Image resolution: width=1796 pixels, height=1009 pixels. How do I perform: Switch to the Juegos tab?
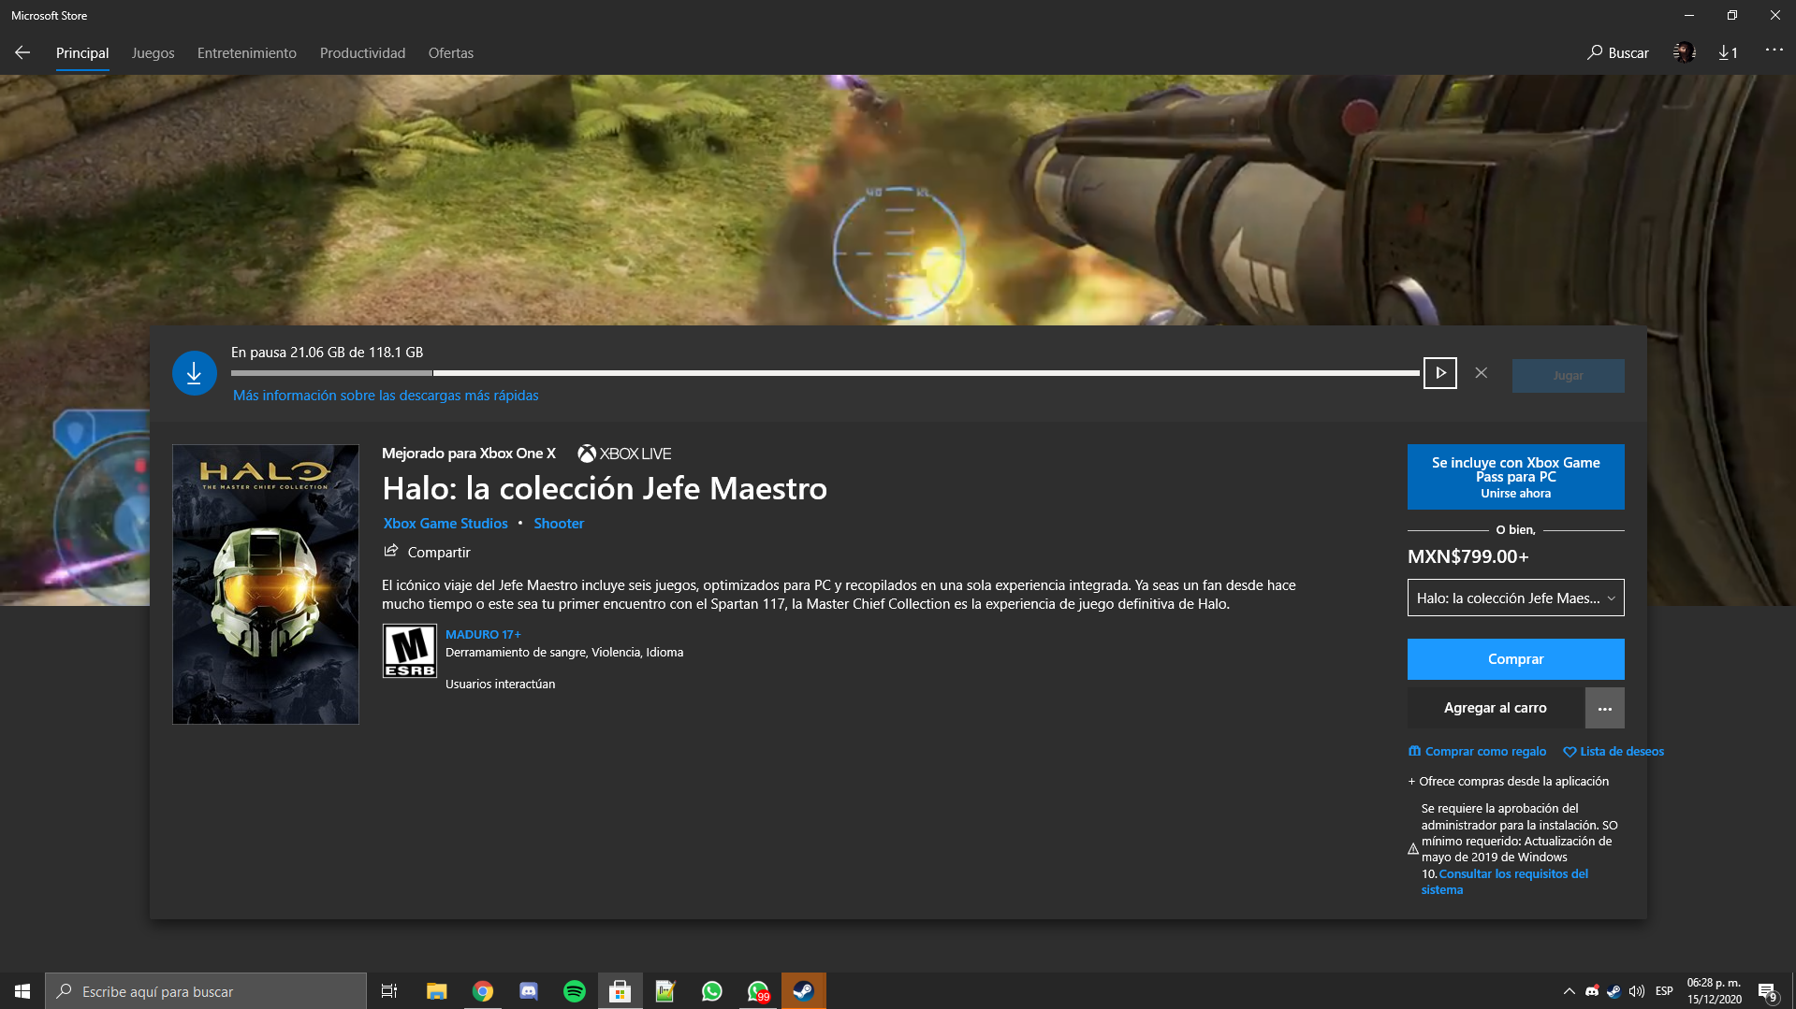point(153,53)
